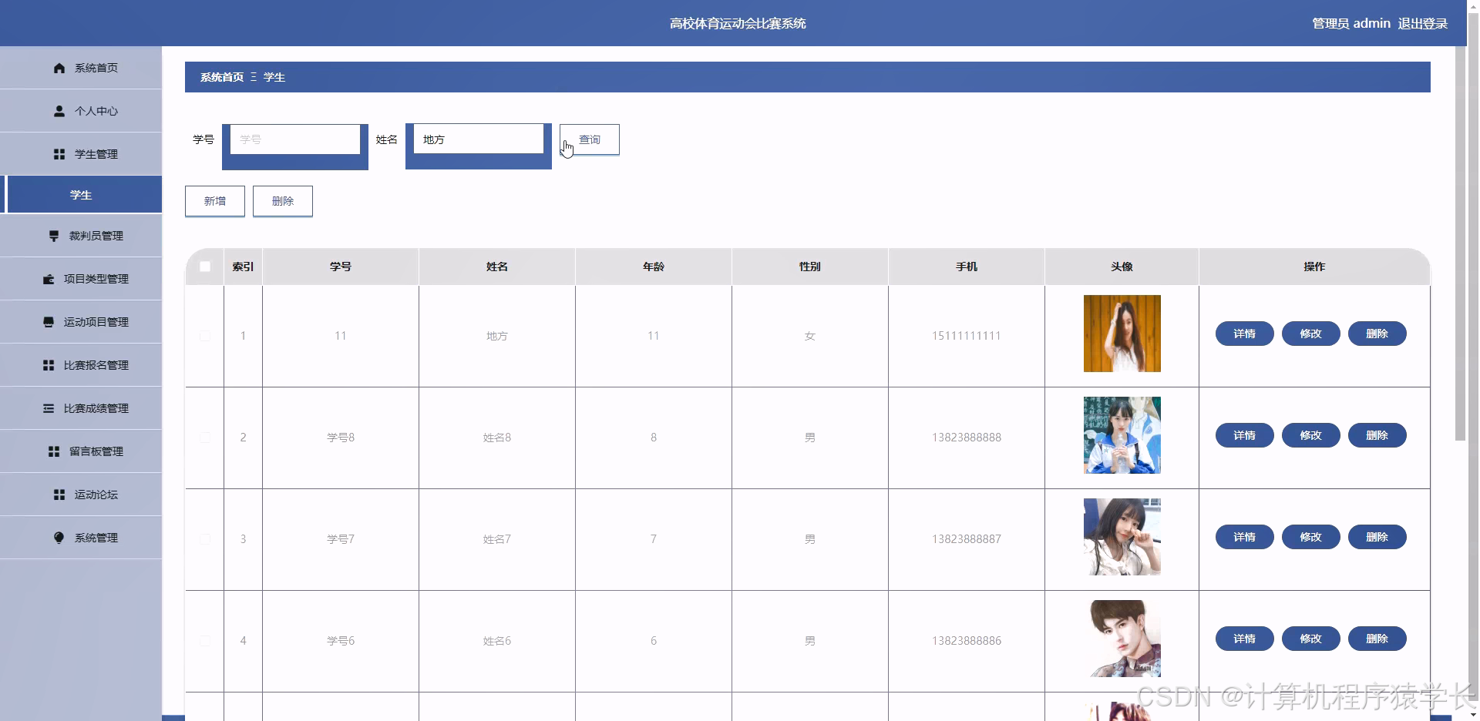Expand 比赛成绩管理 in the sidebar
1480x721 pixels.
(x=81, y=408)
